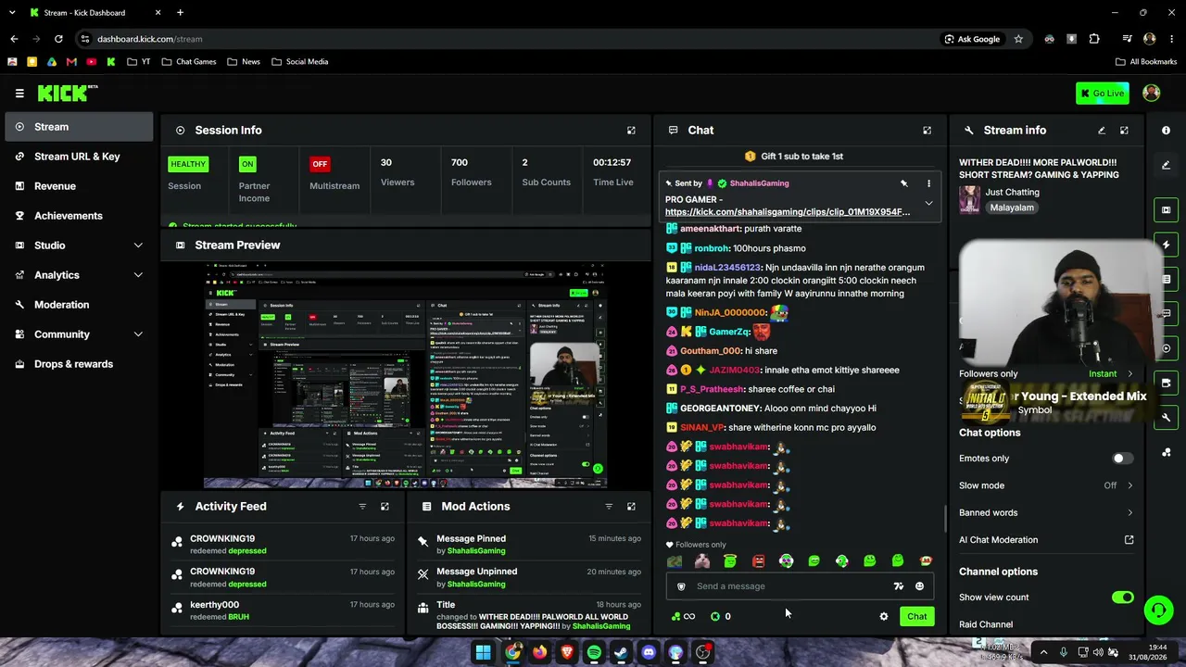Expand the Activity Feed panel fullscreen
This screenshot has height=667, width=1186.
[385, 507]
